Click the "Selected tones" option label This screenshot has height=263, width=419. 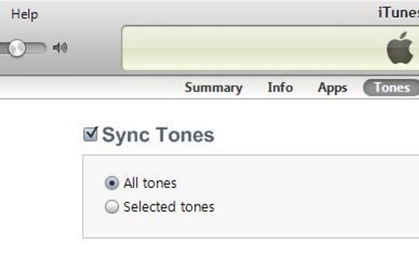pos(169,207)
